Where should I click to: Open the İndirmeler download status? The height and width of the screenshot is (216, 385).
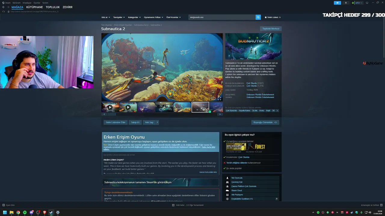point(188,205)
